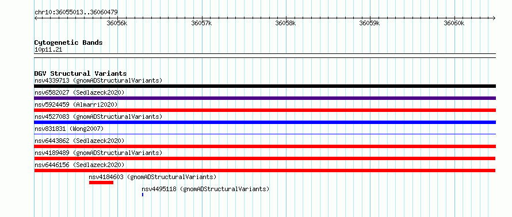
Task: Click the right arrow of the ruler
Action: click(494, 18)
